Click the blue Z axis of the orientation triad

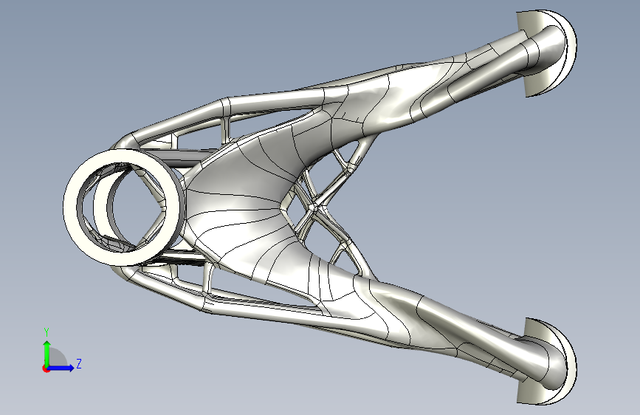coord(61,368)
